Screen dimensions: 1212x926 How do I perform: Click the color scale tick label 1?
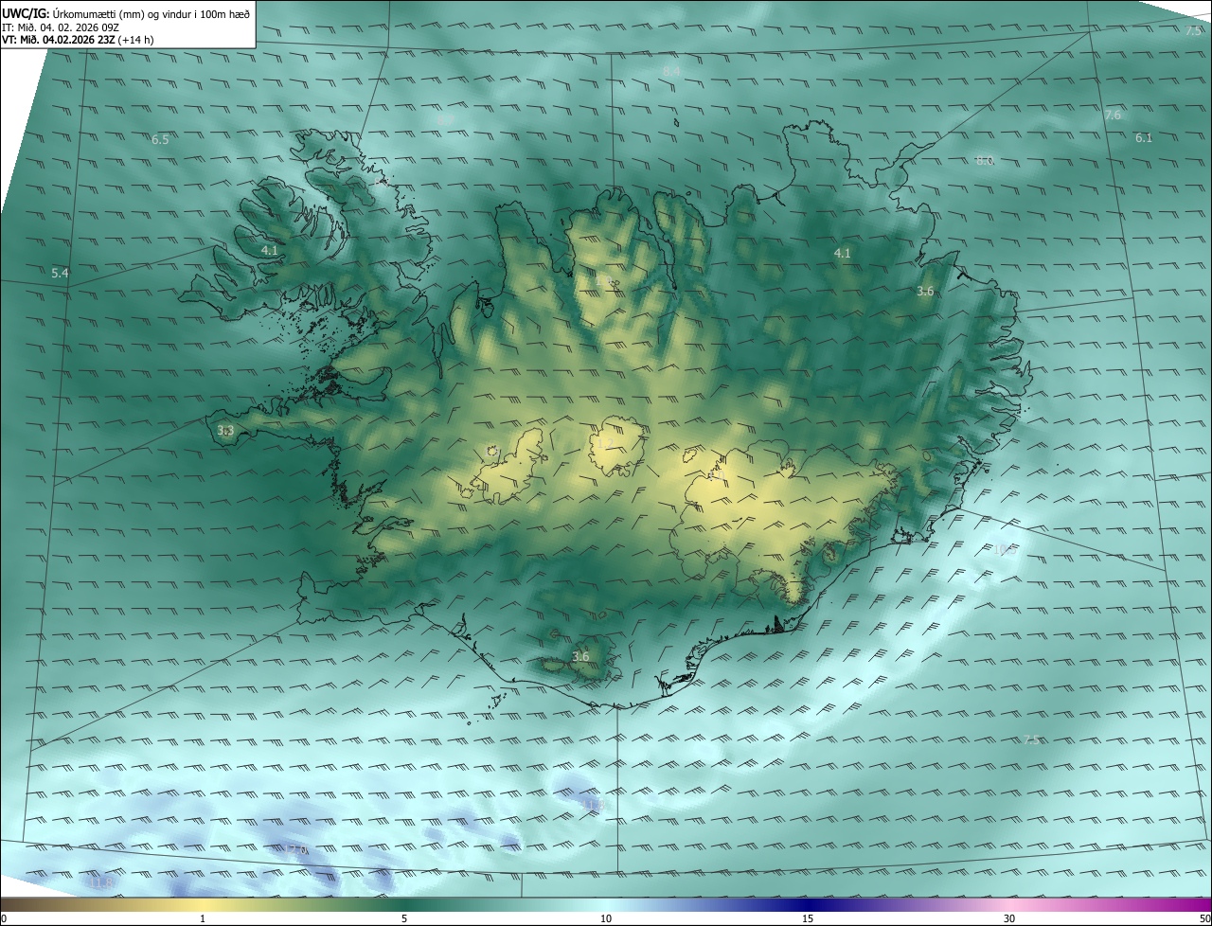tap(203, 918)
